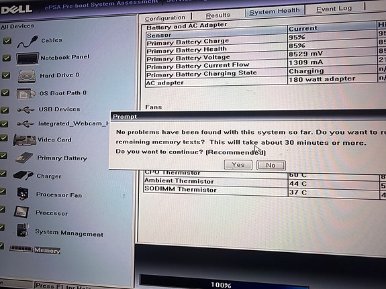Viewport: 386px width, 289px height.
Task: Select the Cables device icon
Action: (28, 42)
